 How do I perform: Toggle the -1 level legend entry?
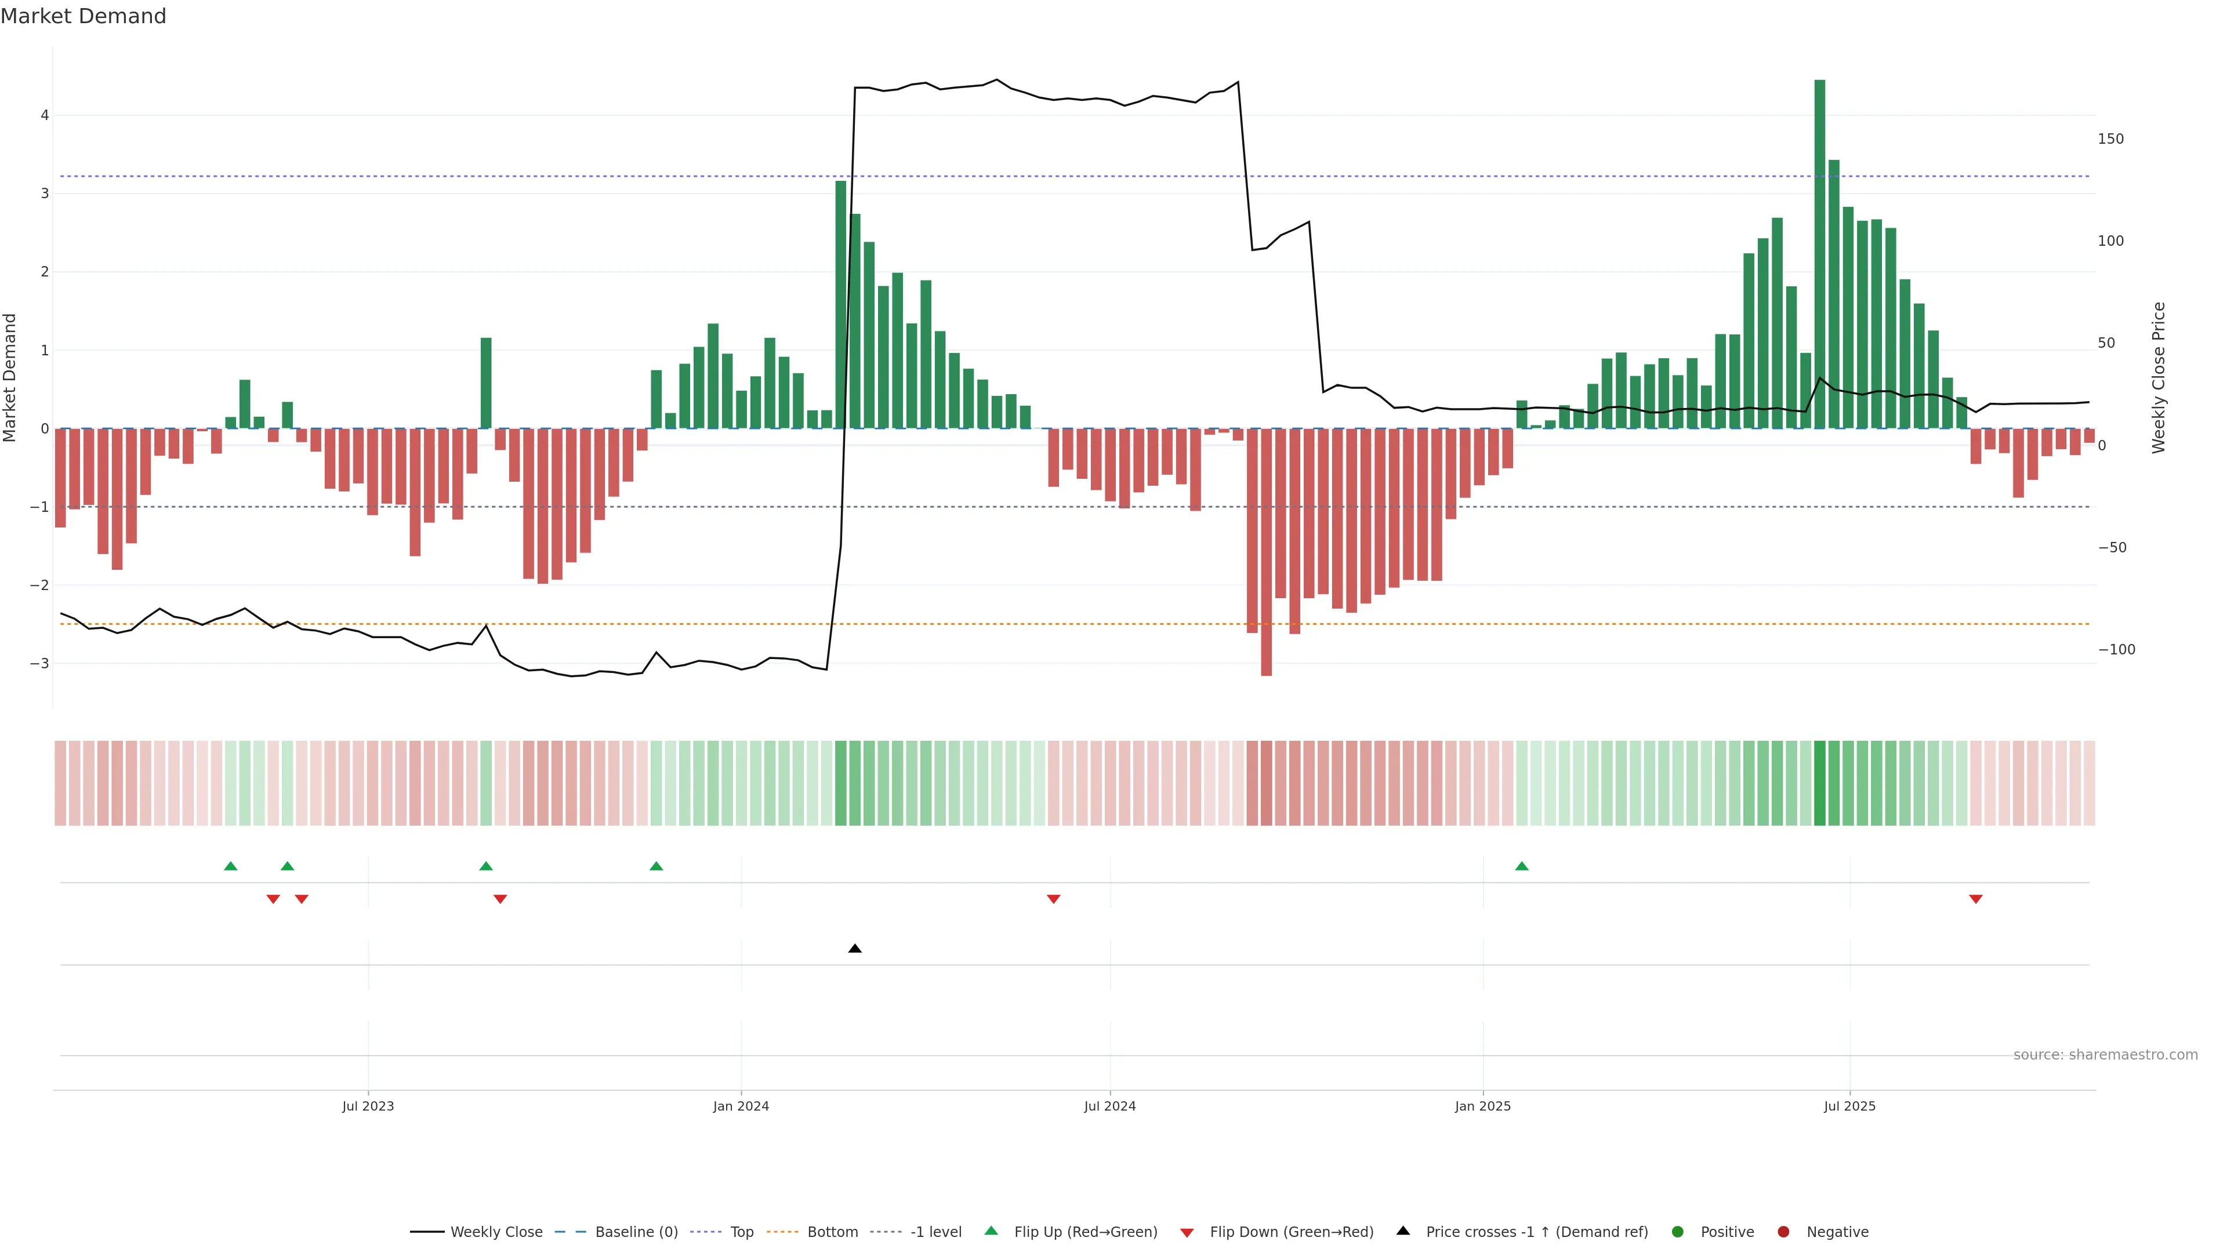935,1231
